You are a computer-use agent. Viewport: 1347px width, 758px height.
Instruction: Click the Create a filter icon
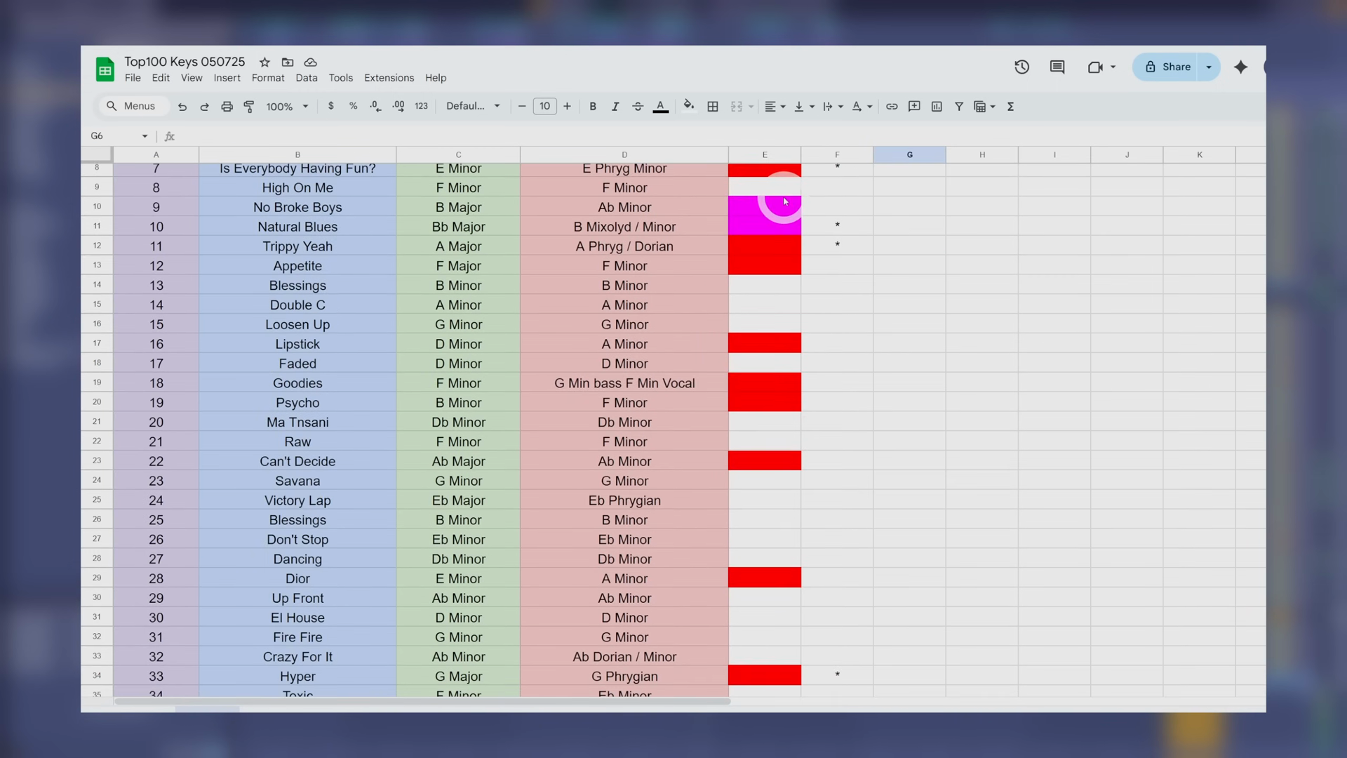[x=958, y=107]
